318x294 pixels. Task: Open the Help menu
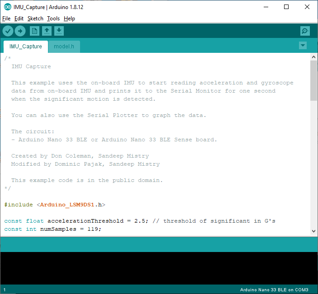click(69, 19)
